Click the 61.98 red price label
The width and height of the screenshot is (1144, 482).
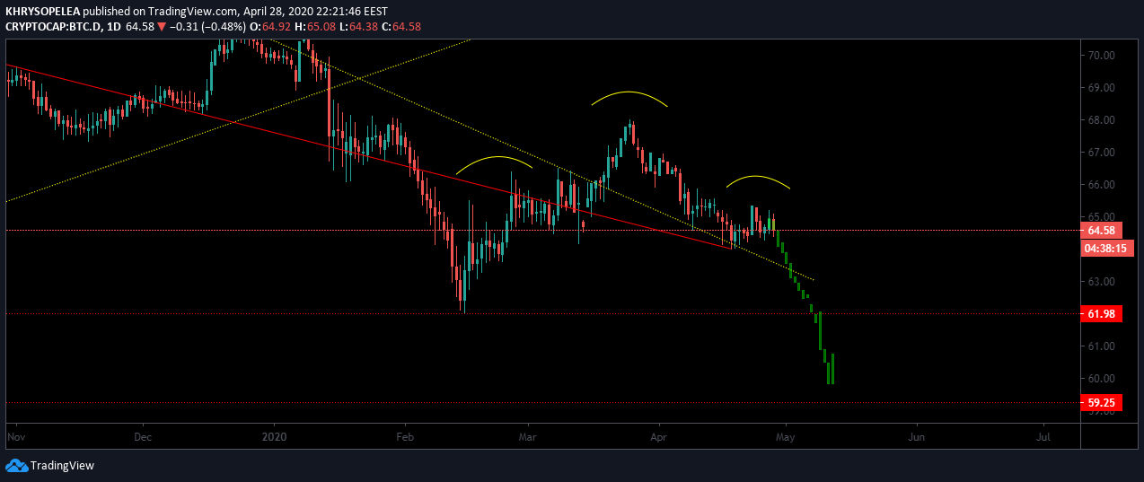(x=1101, y=313)
